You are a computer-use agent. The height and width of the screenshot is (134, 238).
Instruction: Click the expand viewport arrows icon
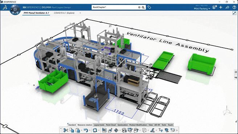click(x=234, y=13)
